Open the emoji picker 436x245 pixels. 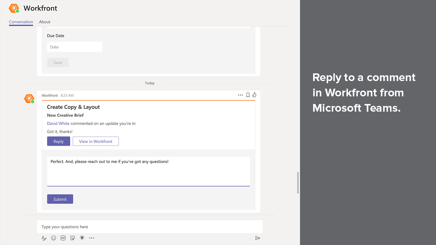click(54, 238)
